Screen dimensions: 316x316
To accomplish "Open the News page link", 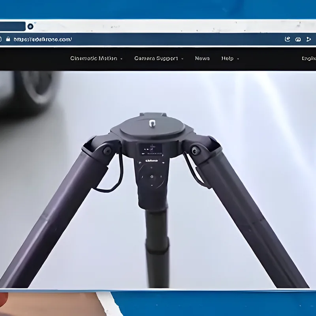I will pyautogui.click(x=202, y=58).
